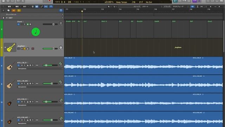Lock the ACG_L38_DI track

pos(28,65)
